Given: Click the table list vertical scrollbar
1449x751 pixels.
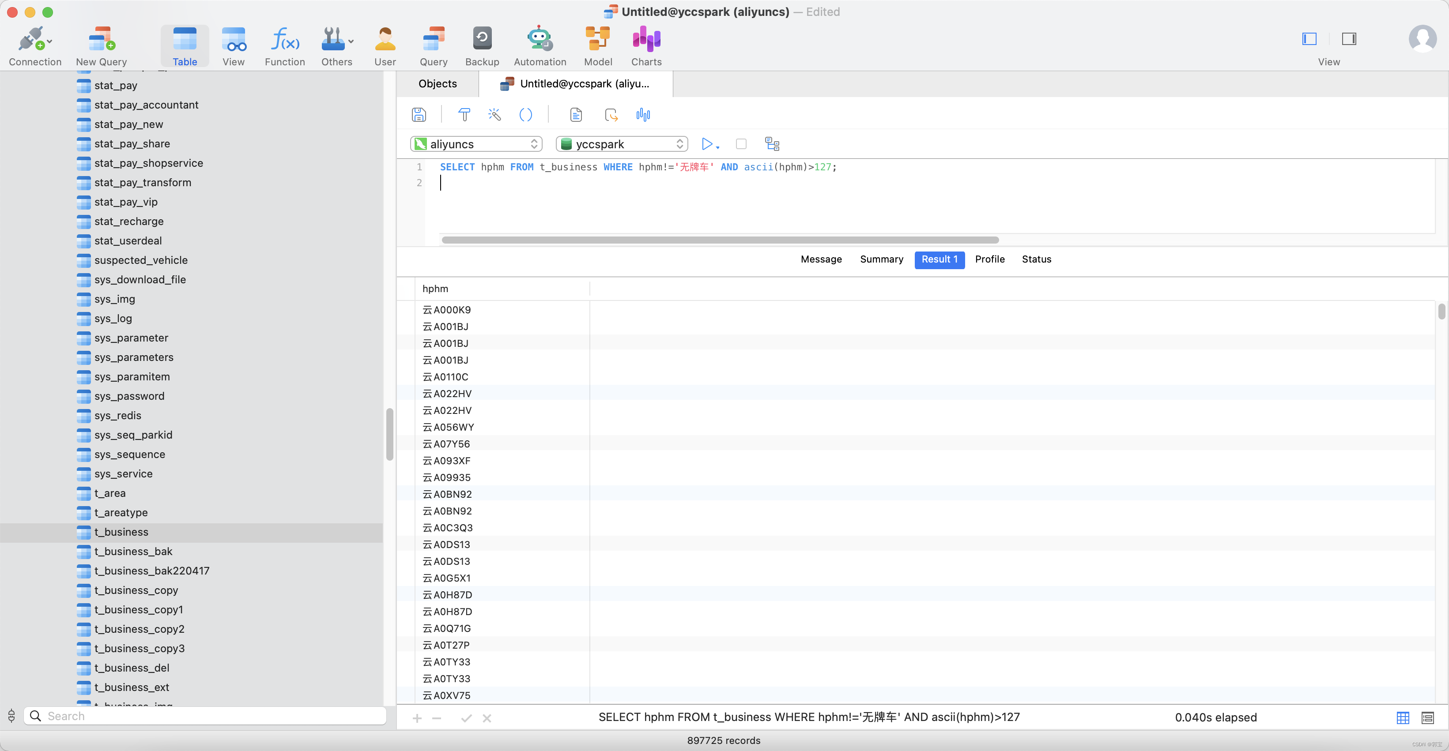Looking at the screenshot, I should 389,434.
